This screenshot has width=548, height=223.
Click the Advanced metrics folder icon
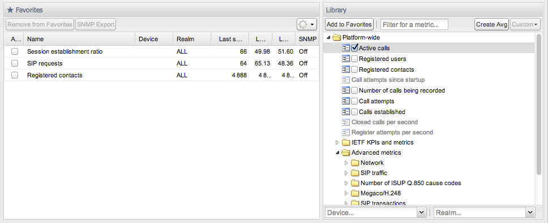click(346, 152)
